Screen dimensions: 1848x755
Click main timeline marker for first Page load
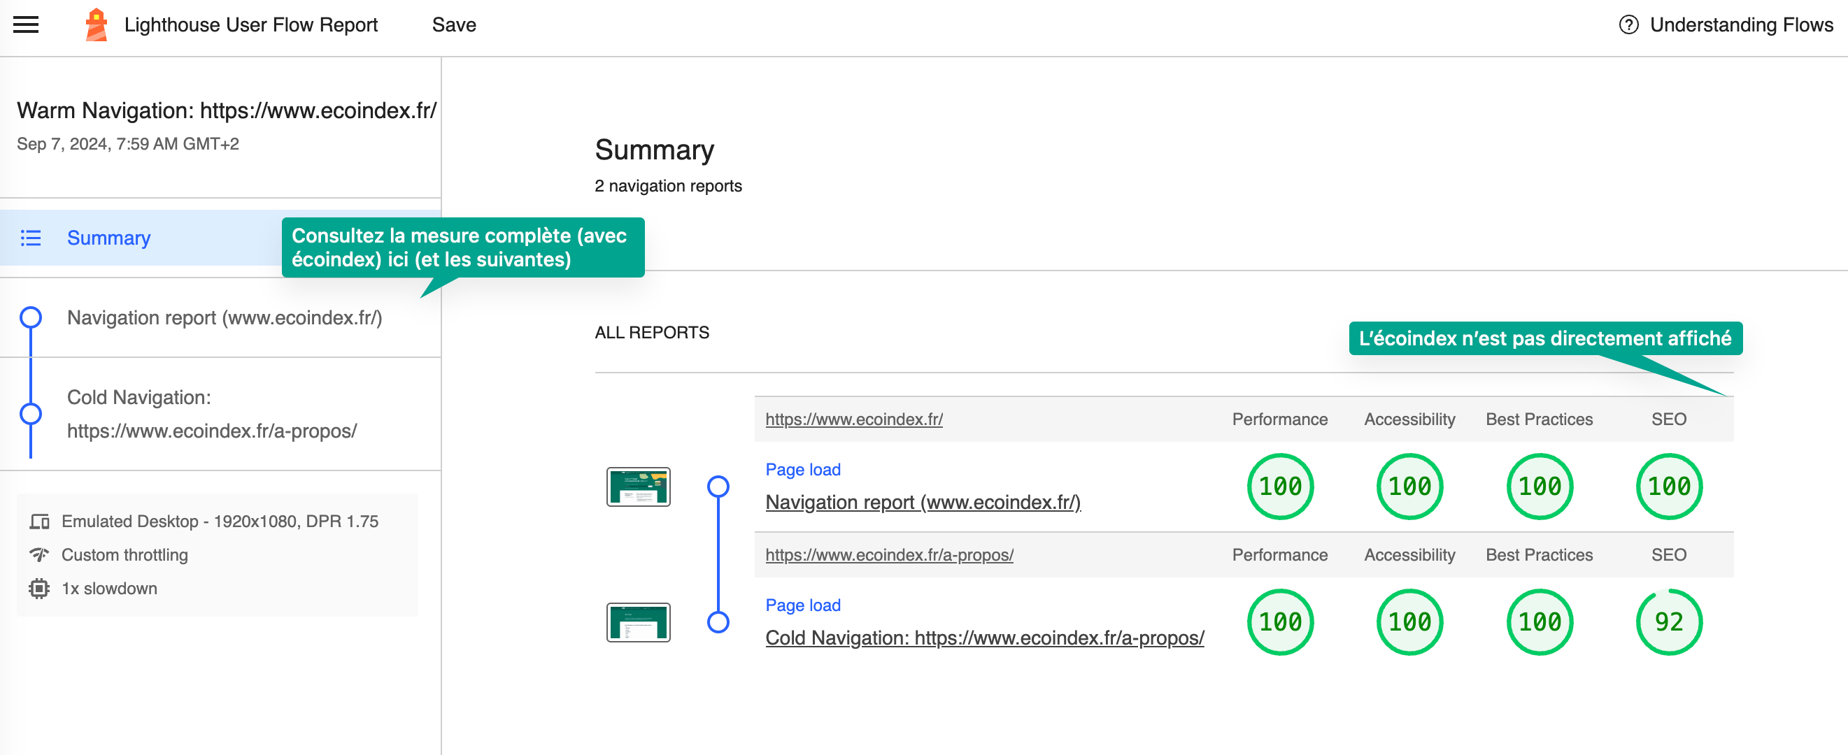(718, 487)
